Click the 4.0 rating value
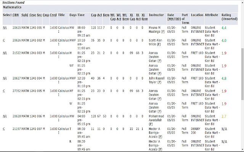 tap(224, 41)
